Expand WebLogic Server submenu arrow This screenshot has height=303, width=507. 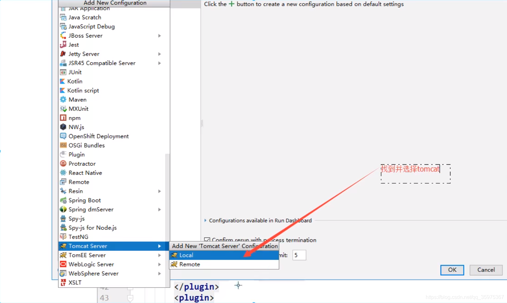pos(159,264)
